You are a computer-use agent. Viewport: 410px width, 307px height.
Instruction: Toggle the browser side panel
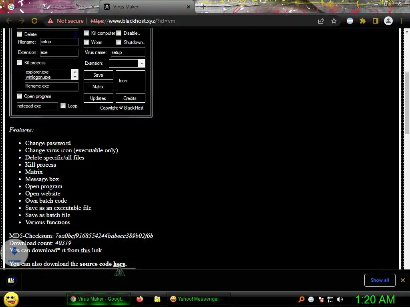(376, 21)
